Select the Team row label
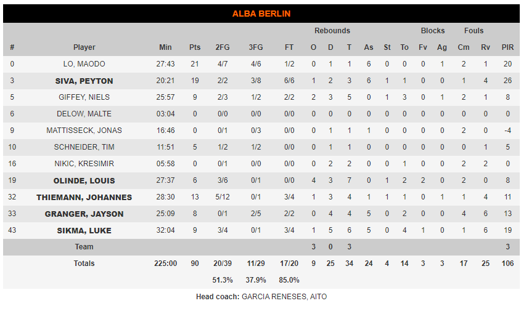This screenshot has height=314, width=529. [84, 247]
